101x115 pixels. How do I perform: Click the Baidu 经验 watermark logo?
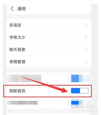click(82, 106)
